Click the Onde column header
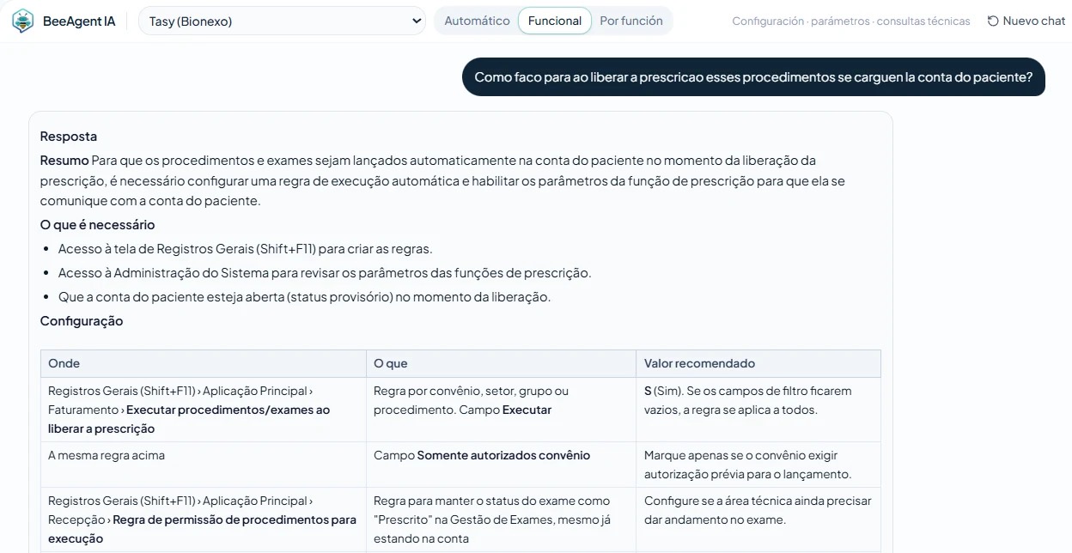This screenshot has height=553, width=1072. coord(204,363)
